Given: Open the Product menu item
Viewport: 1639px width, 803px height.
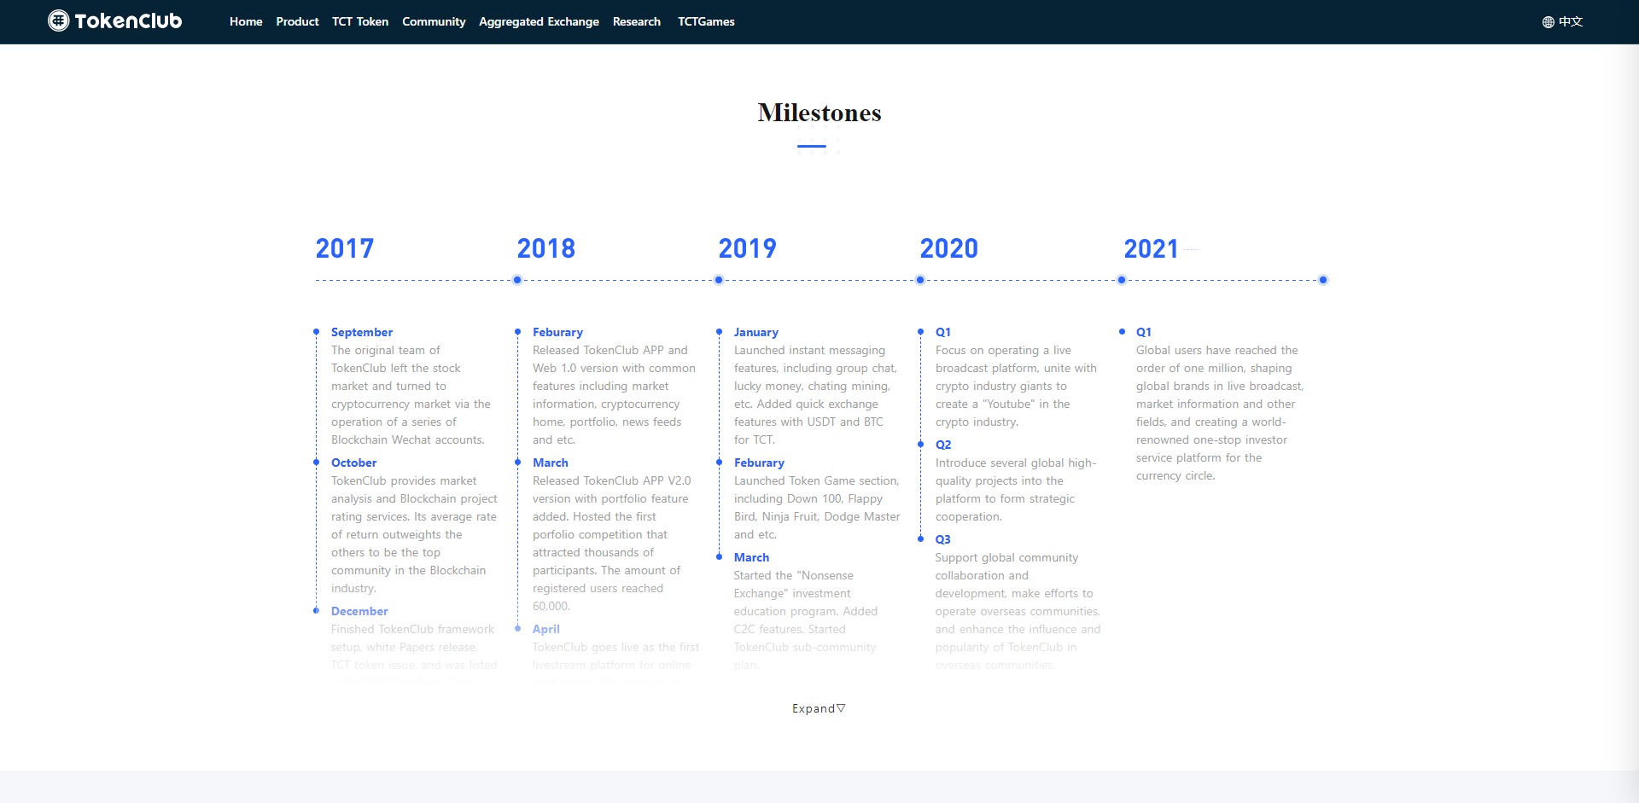Looking at the screenshot, I should (x=297, y=21).
